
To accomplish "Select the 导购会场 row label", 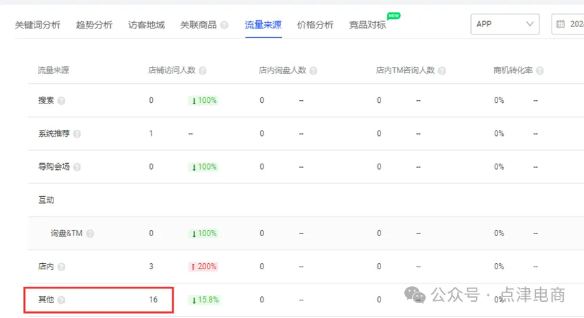I will coord(54,166).
